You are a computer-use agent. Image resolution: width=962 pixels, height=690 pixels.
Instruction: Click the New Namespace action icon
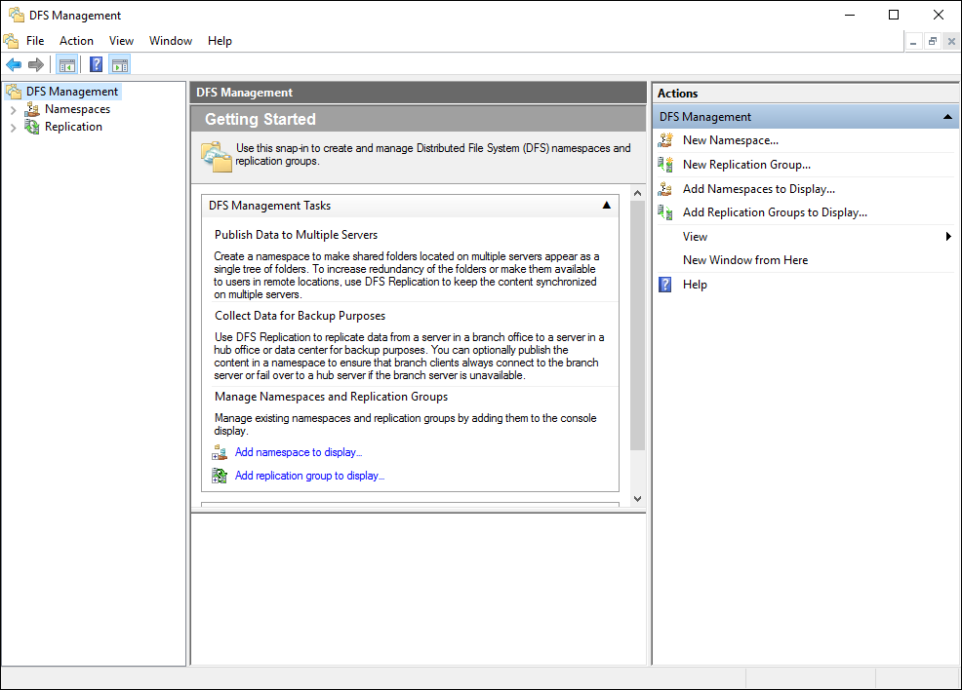click(665, 140)
